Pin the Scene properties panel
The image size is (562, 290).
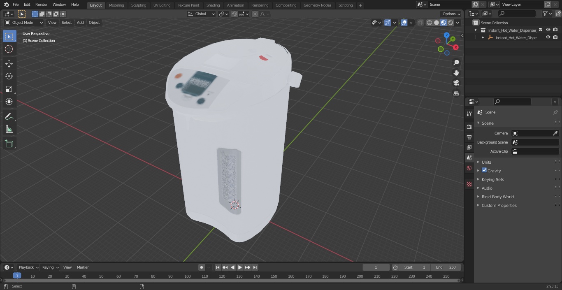pyautogui.click(x=555, y=112)
